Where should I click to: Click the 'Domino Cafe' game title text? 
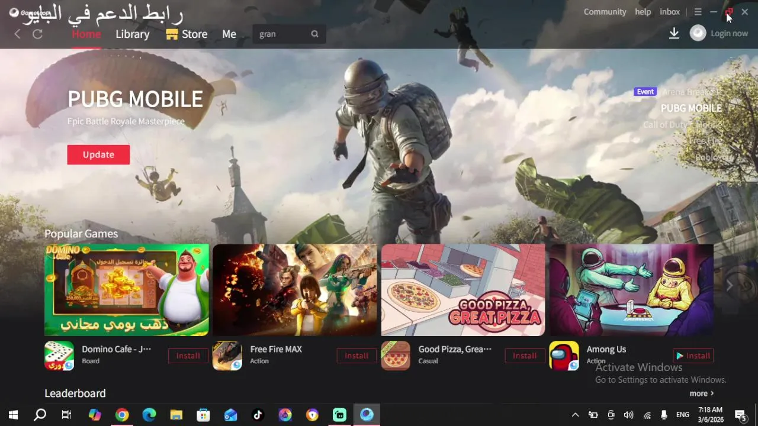coord(116,349)
